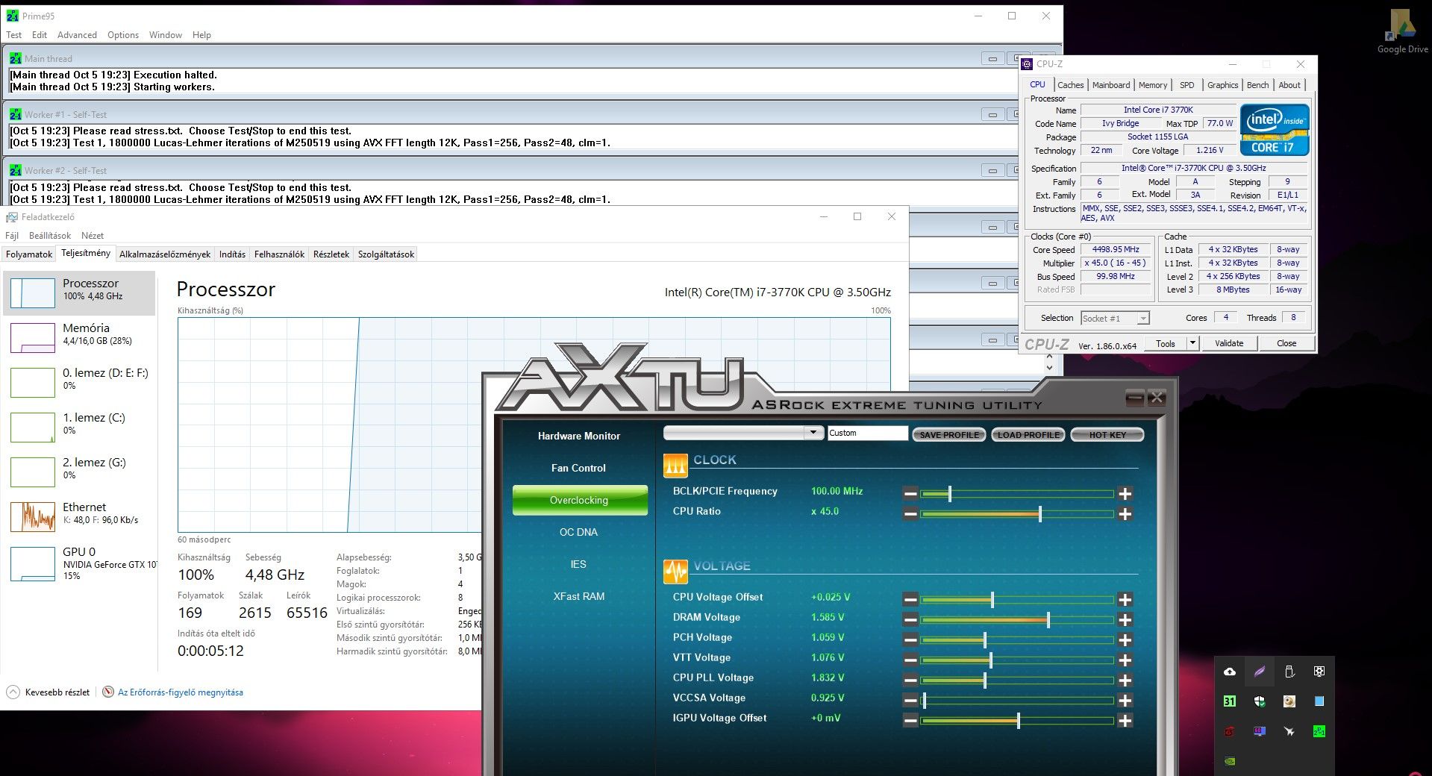Switch to Memory tab in CPU-Z

click(1153, 85)
